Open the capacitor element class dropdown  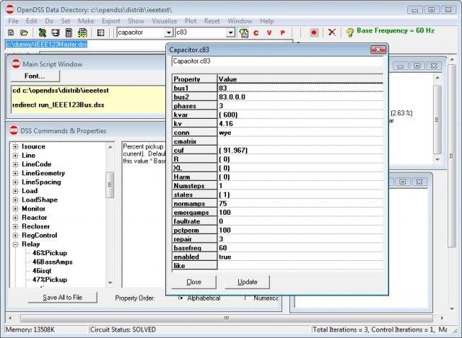169,33
